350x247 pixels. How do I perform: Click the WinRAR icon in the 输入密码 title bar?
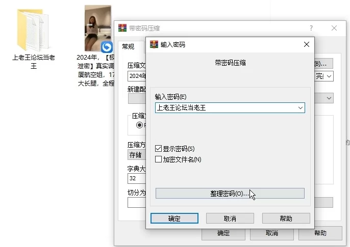coord(154,44)
